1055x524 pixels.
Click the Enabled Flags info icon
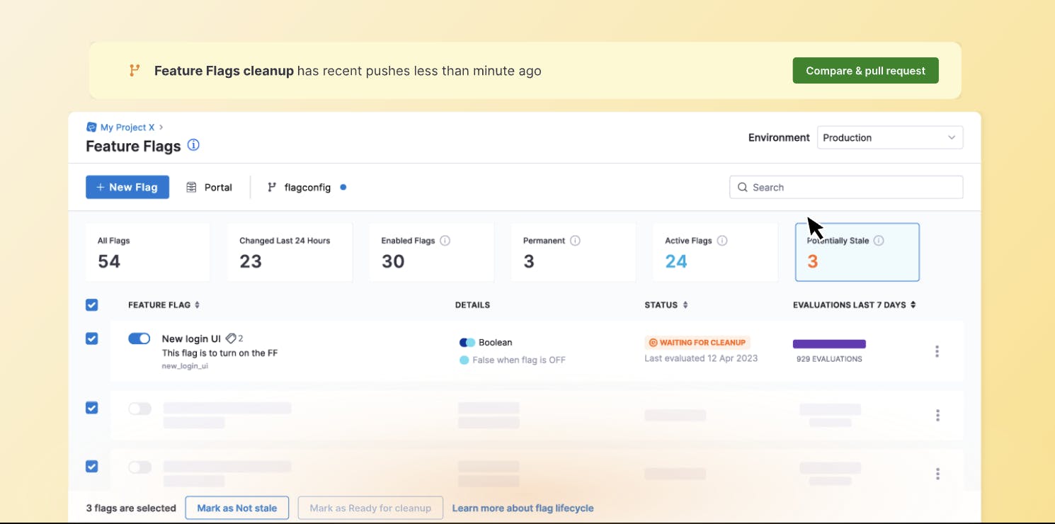[445, 241]
